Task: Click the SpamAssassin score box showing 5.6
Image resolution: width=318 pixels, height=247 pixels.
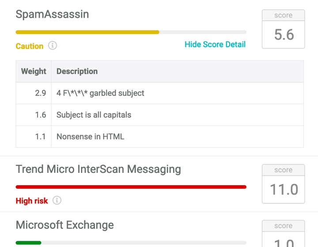Action: point(283,29)
